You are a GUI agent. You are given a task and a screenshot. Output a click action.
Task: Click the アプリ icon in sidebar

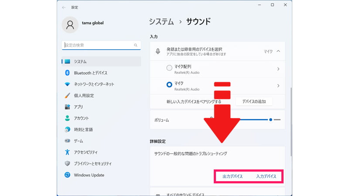[67, 107]
